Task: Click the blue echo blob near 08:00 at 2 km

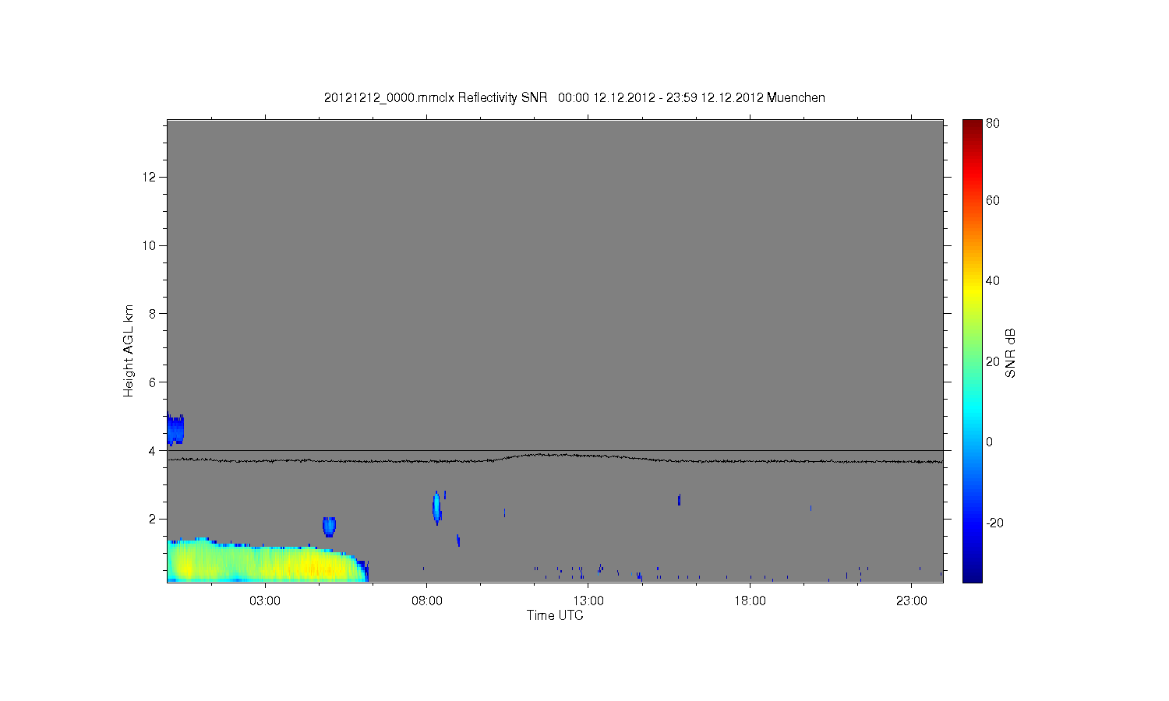Action: click(x=436, y=508)
